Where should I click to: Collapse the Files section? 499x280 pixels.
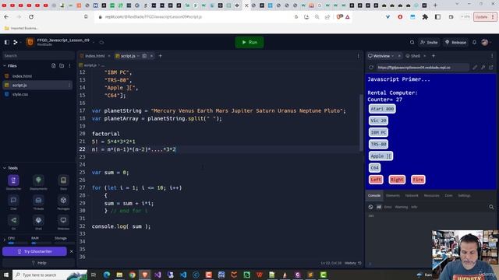[5, 65]
